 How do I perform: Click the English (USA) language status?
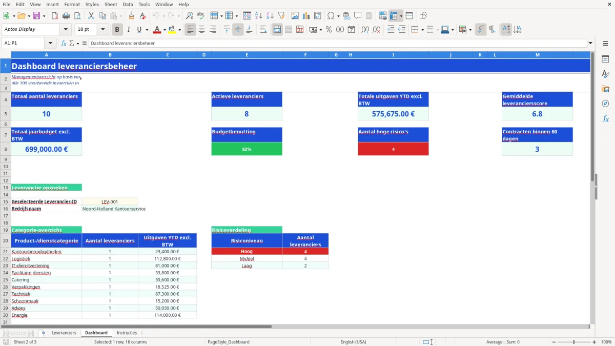[x=353, y=342]
